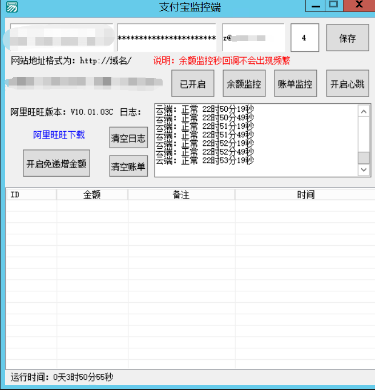375x390 pixels.
Task: Click the 日志 label
Action: tap(131, 112)
